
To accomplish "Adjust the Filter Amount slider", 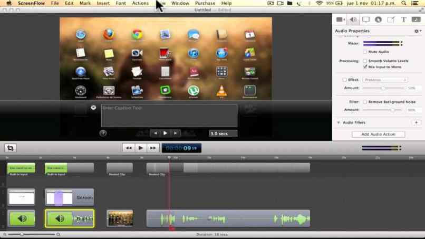I will pyautogui.click(x=392, y=110).
